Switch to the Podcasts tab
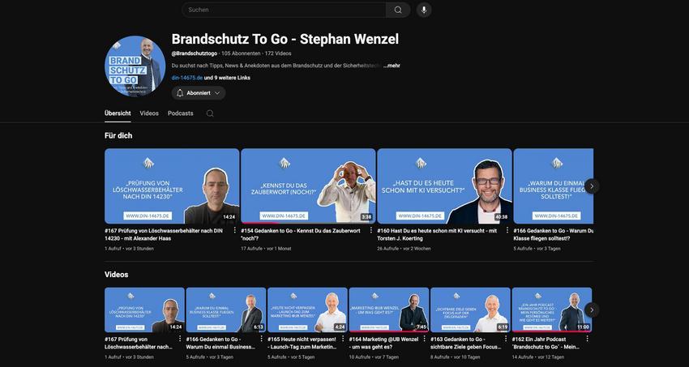This screenshot has width=689, height=367. 180,113
